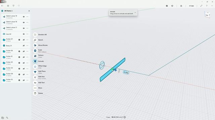Viewport: 215px width, 120px height.
Task: Select Sketch plane 17 row
Action: (x=15, y=28)
